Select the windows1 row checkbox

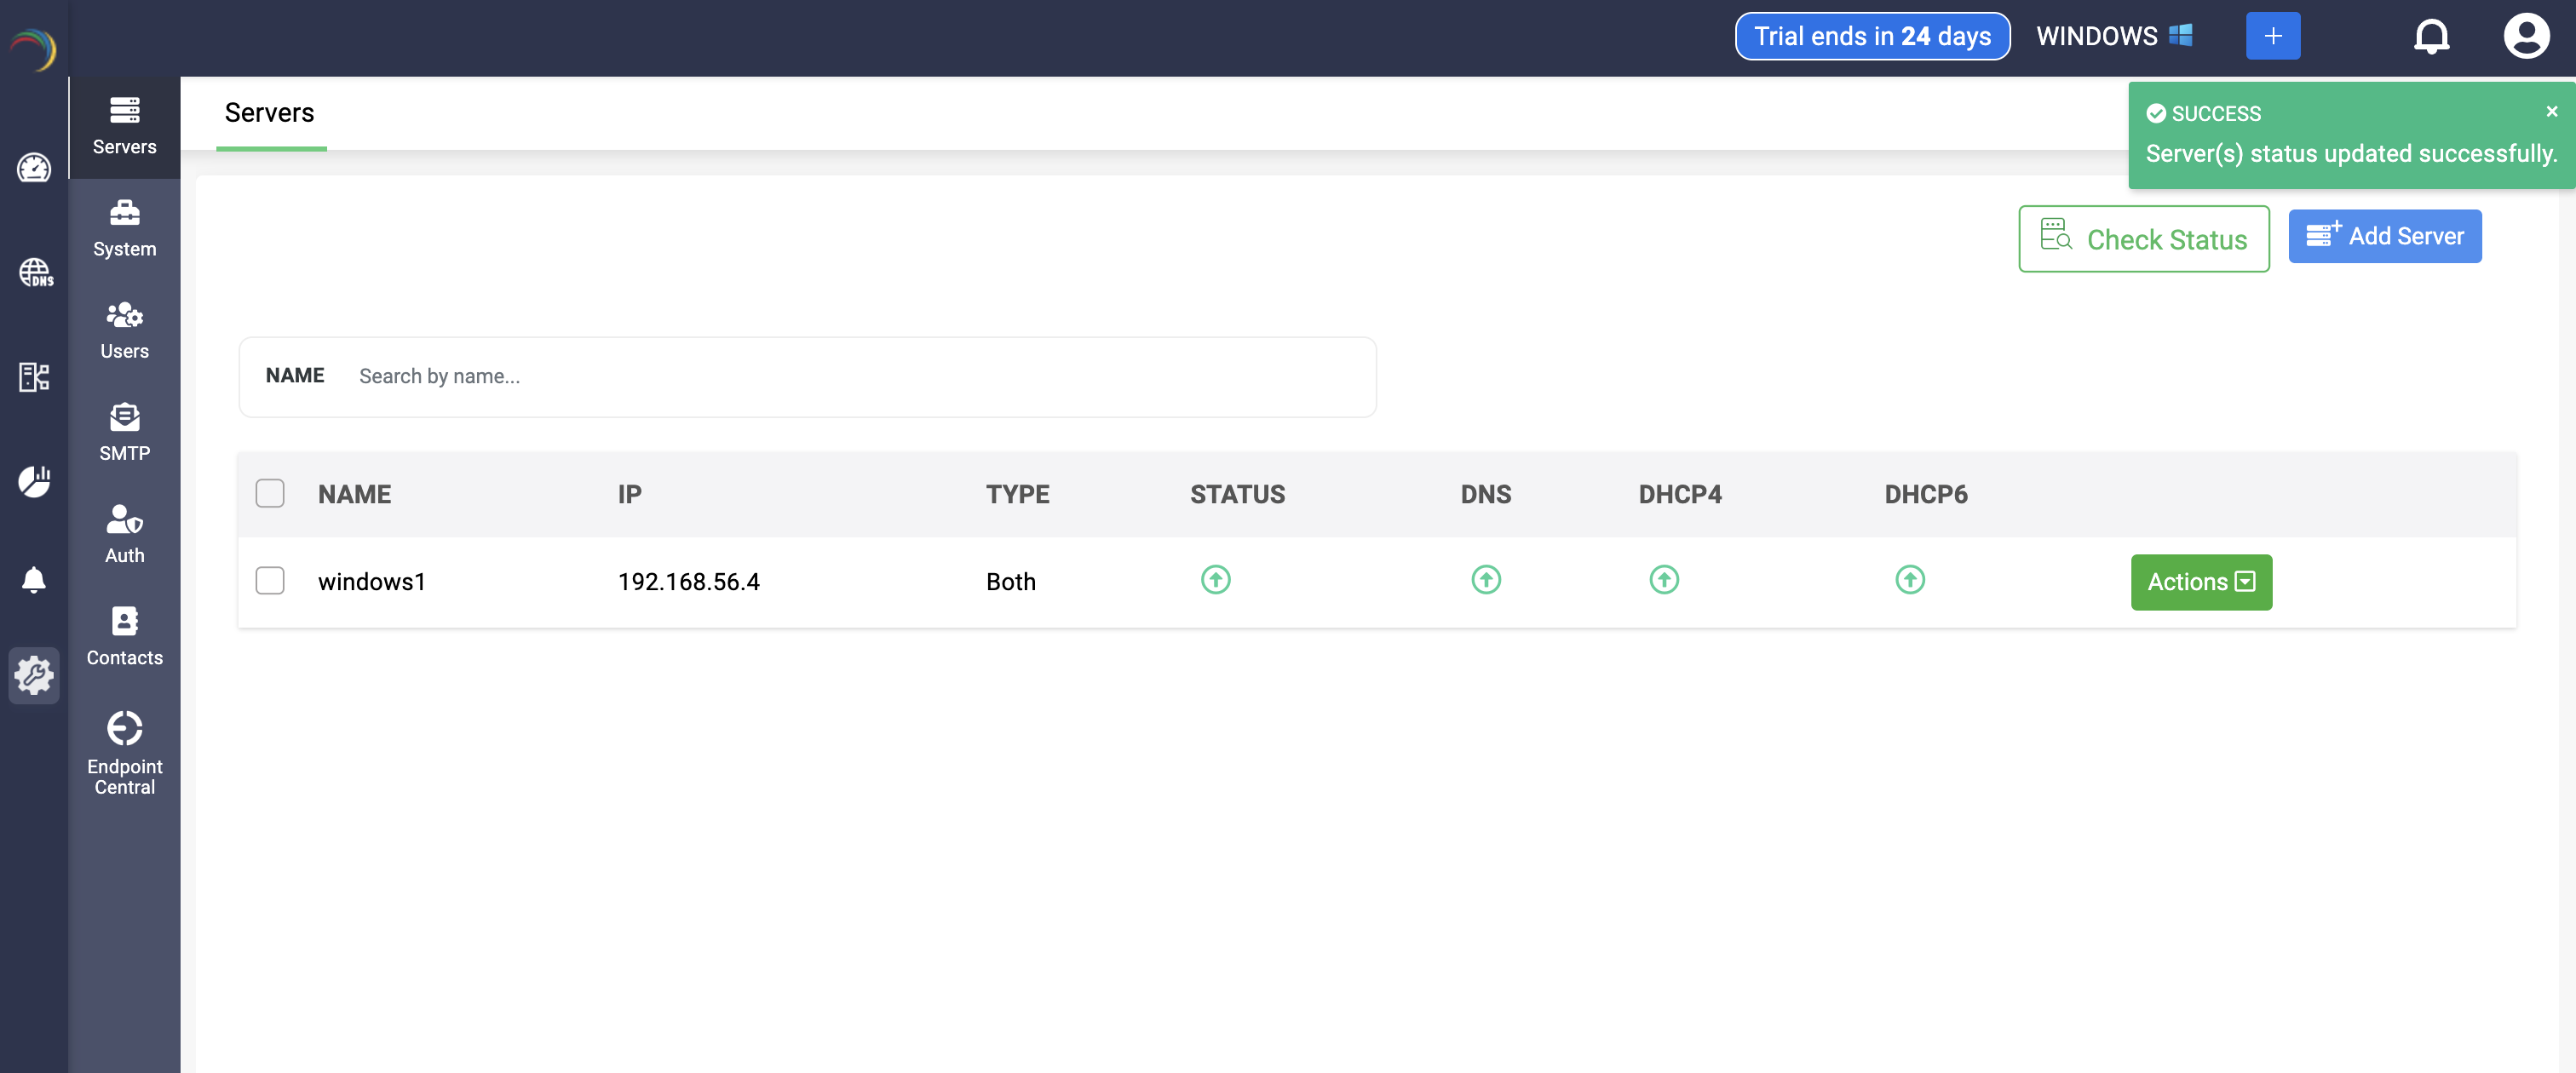pos(270,581)
